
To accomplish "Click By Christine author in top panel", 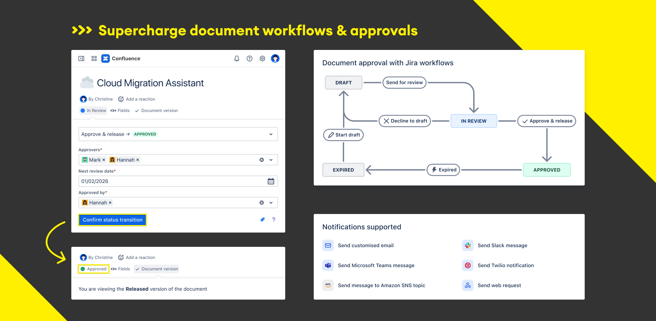I will 97,99.
